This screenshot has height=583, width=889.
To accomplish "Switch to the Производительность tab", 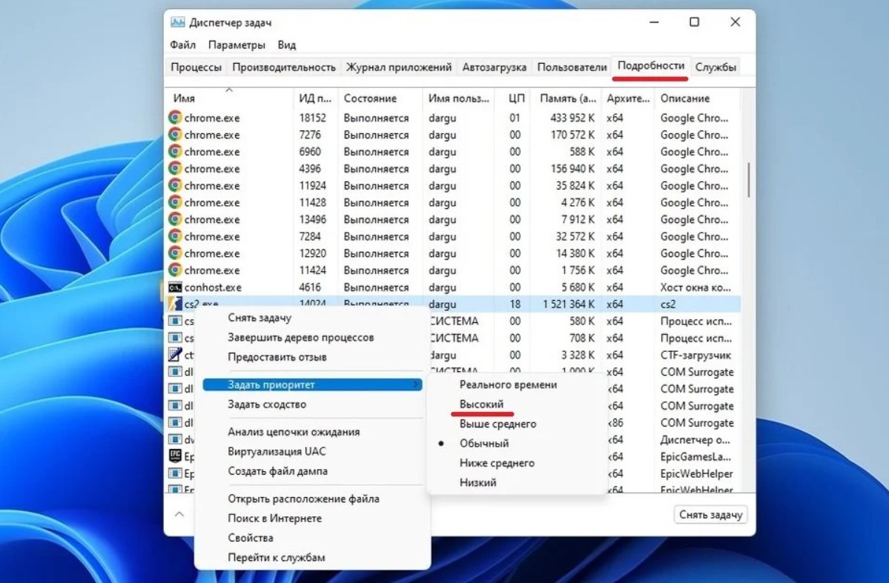I will point(284,67).
